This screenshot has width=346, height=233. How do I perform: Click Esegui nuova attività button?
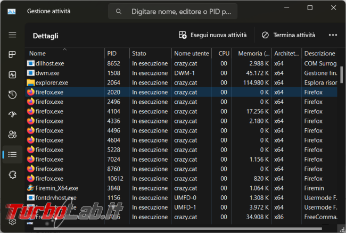pos(212,35)
